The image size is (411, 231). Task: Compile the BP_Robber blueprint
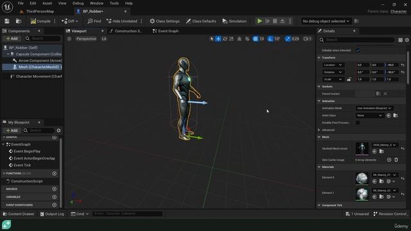tap(40, 21)
